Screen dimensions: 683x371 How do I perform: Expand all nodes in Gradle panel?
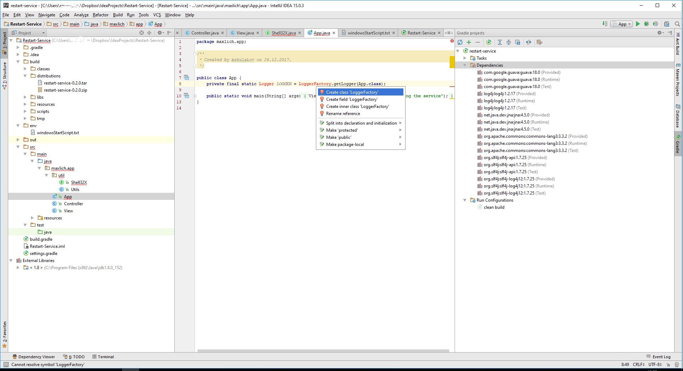coord(500,42)
